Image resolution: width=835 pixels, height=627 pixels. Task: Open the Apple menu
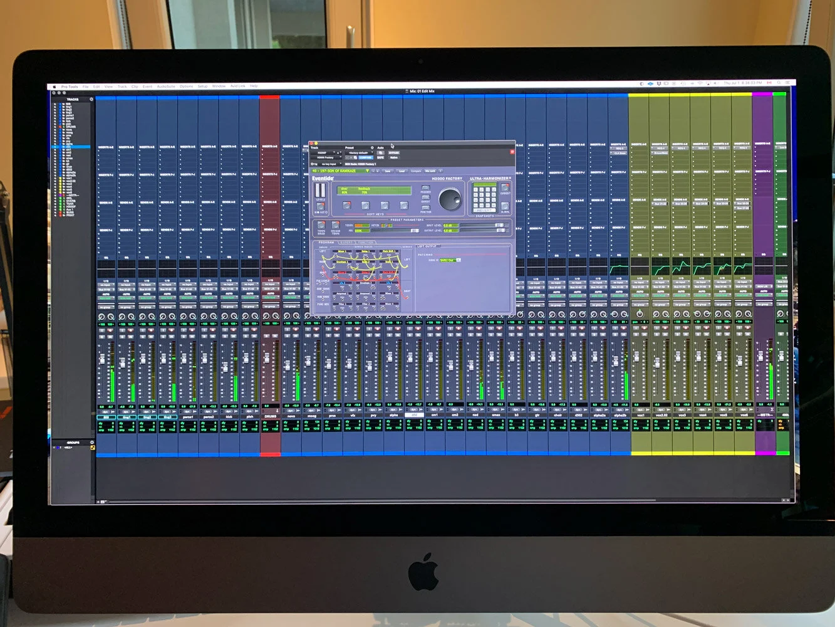coord(54,87)
